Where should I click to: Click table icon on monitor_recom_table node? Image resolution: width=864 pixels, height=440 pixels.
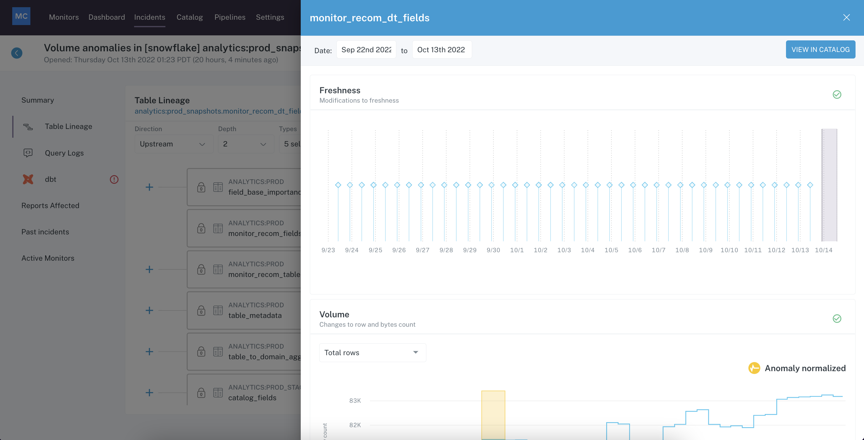tap(218, 269)
